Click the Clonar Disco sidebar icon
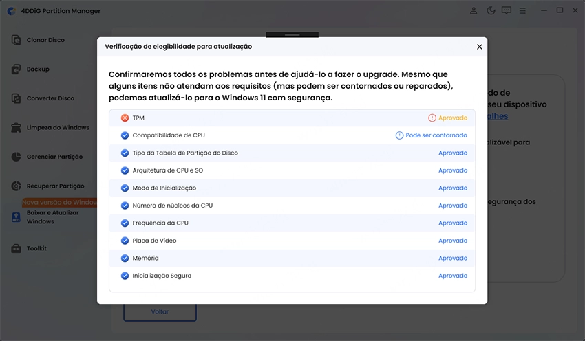 (16, 40)
